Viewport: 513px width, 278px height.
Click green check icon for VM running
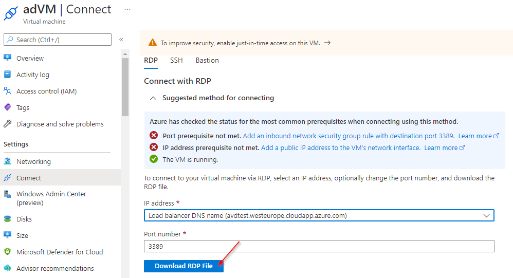click(154, 159)
